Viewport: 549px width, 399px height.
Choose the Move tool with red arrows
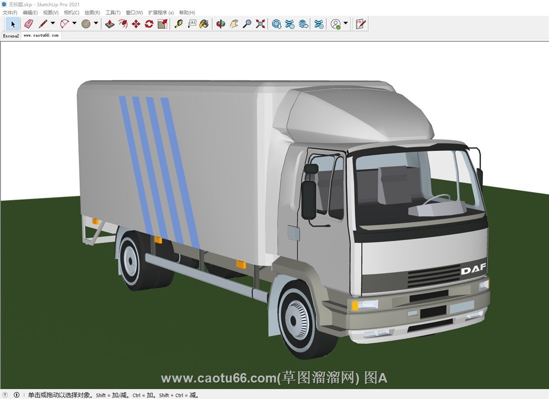coord(136,24)
